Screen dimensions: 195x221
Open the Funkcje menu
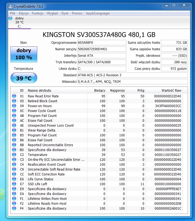(37, 13)
